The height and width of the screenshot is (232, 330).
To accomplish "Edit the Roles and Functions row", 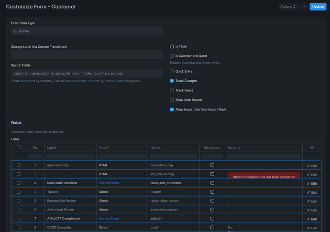I will click(x=312, y=183).
